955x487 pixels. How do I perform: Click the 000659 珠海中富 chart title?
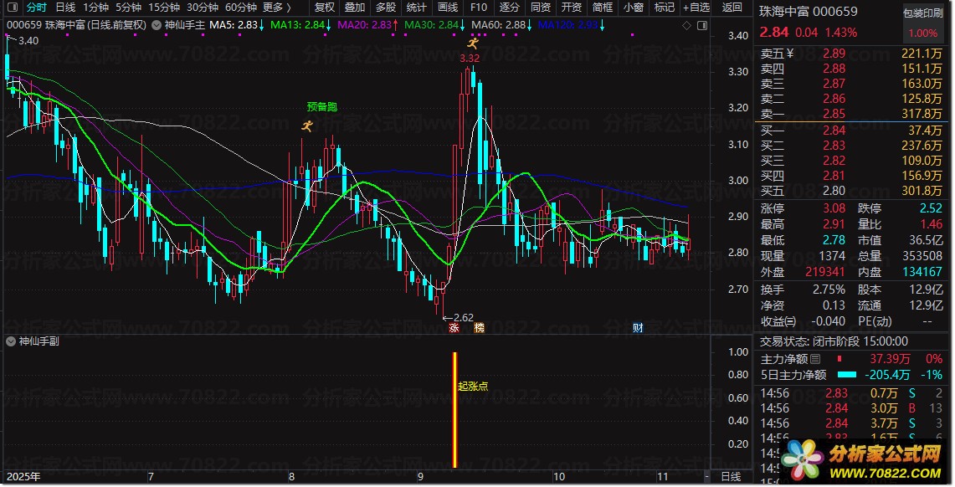(77, 25)
